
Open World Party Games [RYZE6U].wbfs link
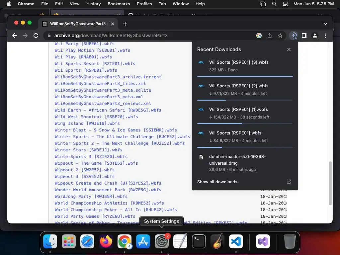[x=95, y=216]
